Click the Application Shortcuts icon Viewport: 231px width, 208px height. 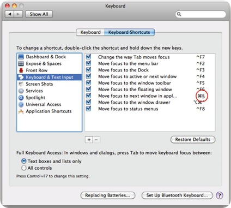21,111
